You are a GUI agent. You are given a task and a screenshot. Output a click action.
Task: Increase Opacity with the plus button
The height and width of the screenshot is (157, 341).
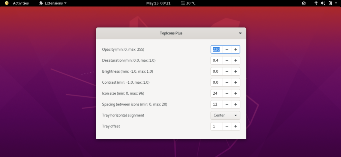coord(235,49)
